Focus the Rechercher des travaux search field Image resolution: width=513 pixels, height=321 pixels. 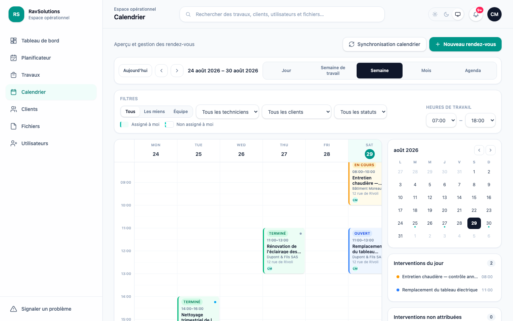[x=282, y=14]
